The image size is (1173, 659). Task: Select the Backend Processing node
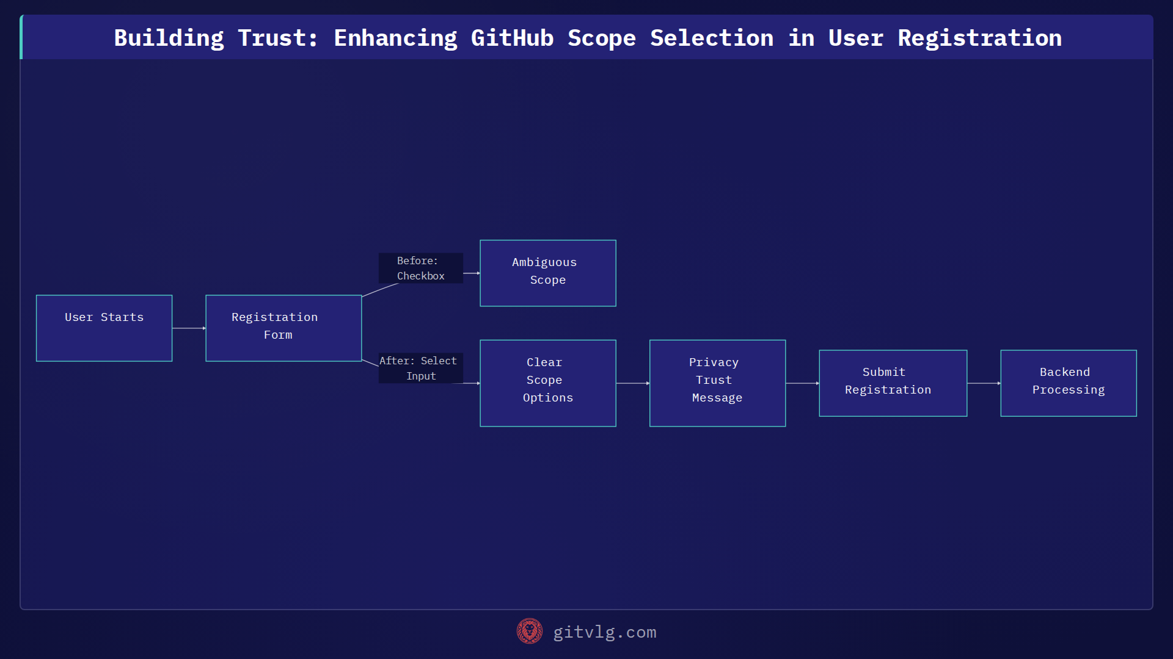click(x=1068, y=383)
